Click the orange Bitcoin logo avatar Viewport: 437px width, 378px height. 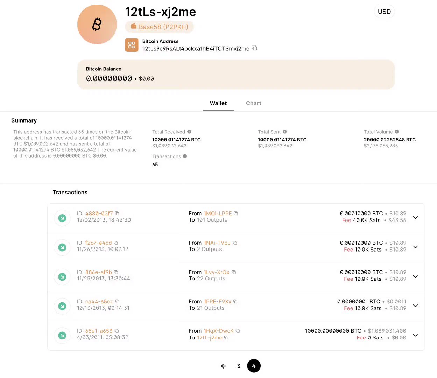pos(97,24)
